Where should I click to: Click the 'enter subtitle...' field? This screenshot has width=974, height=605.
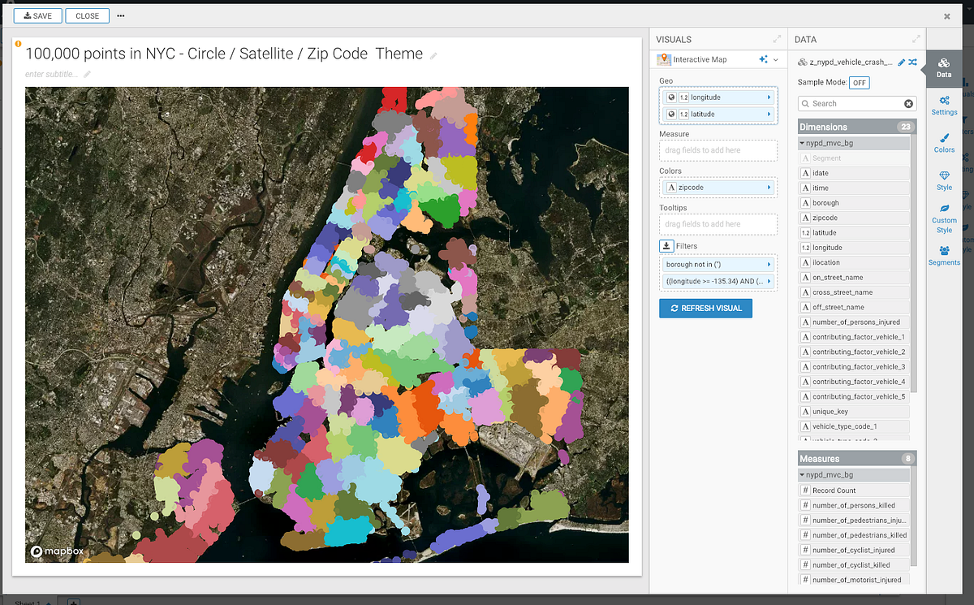(x=52, y=74)
